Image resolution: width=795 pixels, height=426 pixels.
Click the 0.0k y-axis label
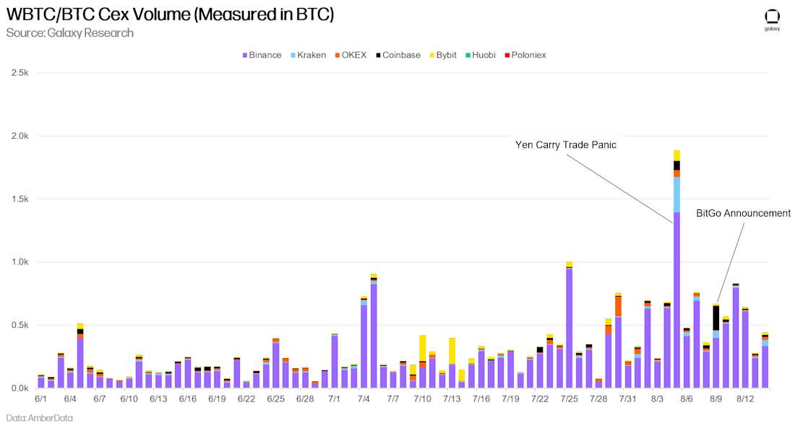(x=20, y=388)
